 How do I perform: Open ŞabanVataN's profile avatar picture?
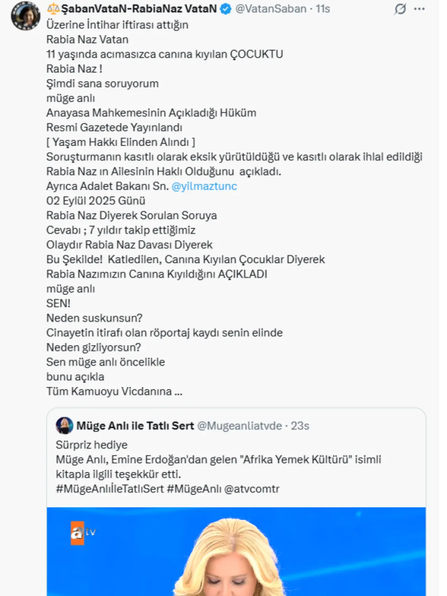click(25, 16)
